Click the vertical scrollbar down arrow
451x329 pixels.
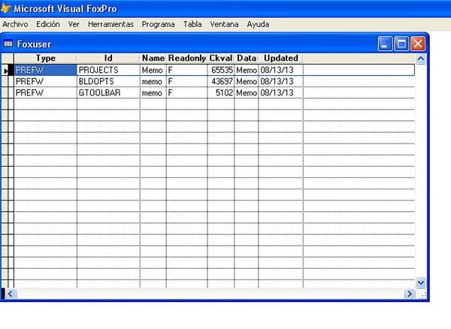coord(421,282)
